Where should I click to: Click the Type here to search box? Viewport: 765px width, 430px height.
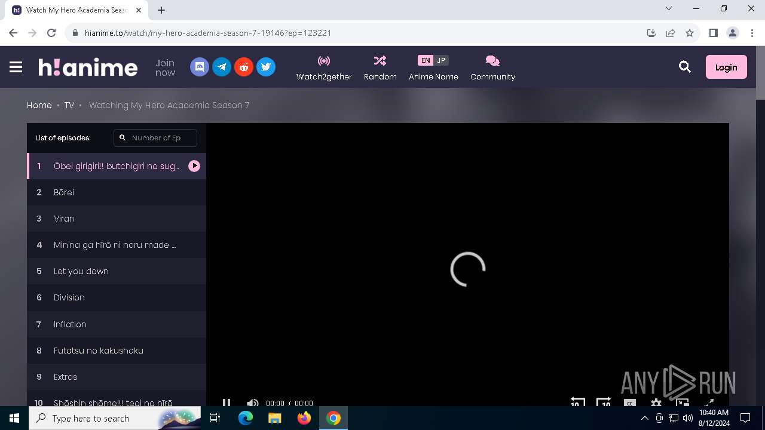(115, 418)
